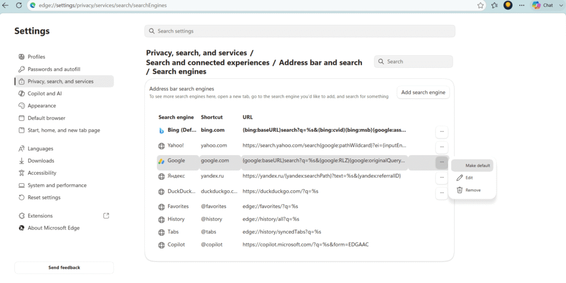Open more actions for DuckDuckGo row
The height and width of the screenshot is (283, 566).
coord(442,193)
